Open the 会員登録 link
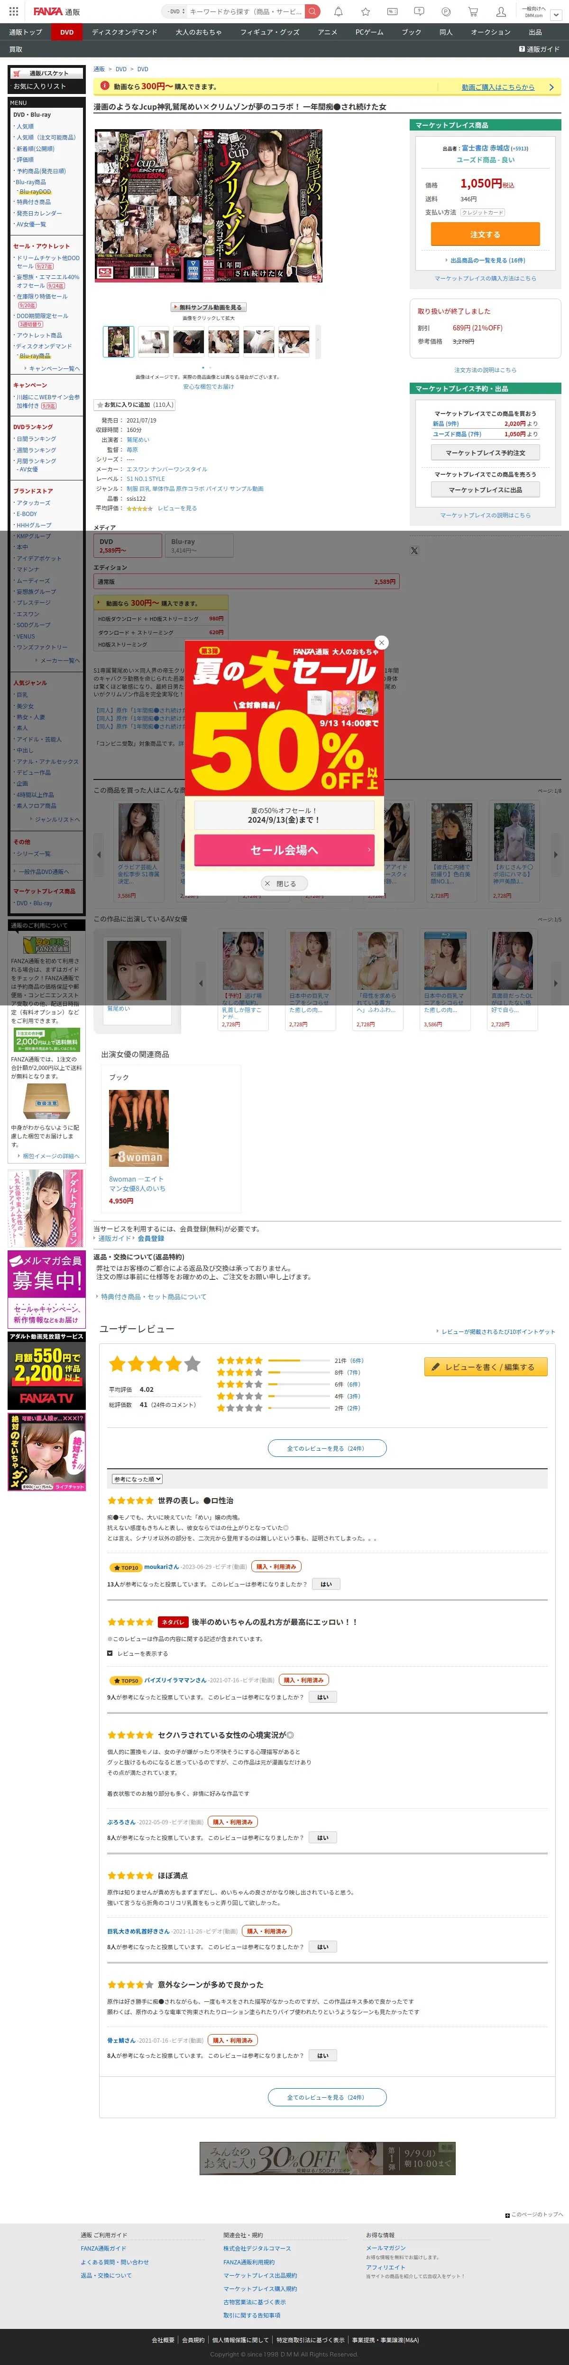 pos(150,1239)
